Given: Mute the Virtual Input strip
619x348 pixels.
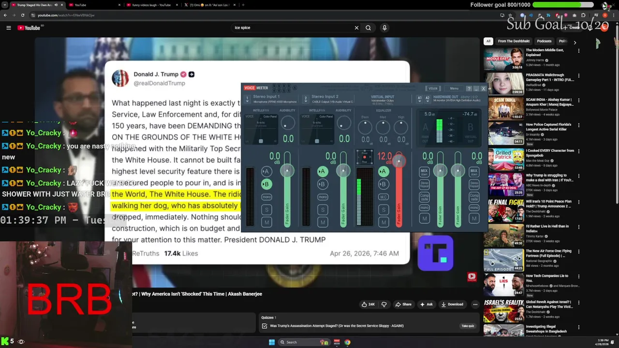Looking at the screenshot, I should [x=383, y=222].
